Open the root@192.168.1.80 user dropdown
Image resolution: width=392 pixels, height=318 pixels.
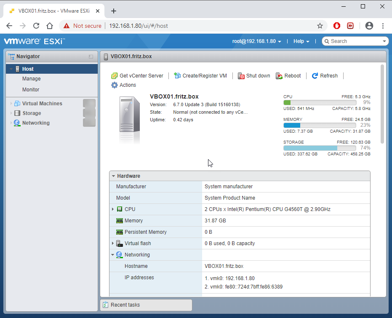256,41
